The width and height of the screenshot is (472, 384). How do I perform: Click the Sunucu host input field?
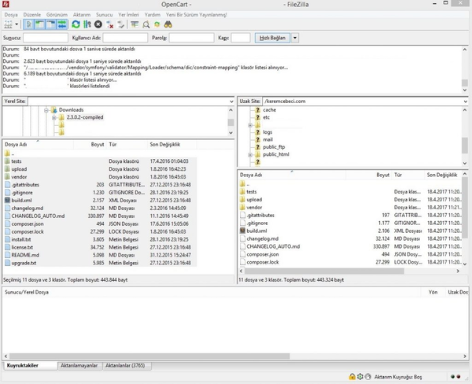(x=46, y=38)
